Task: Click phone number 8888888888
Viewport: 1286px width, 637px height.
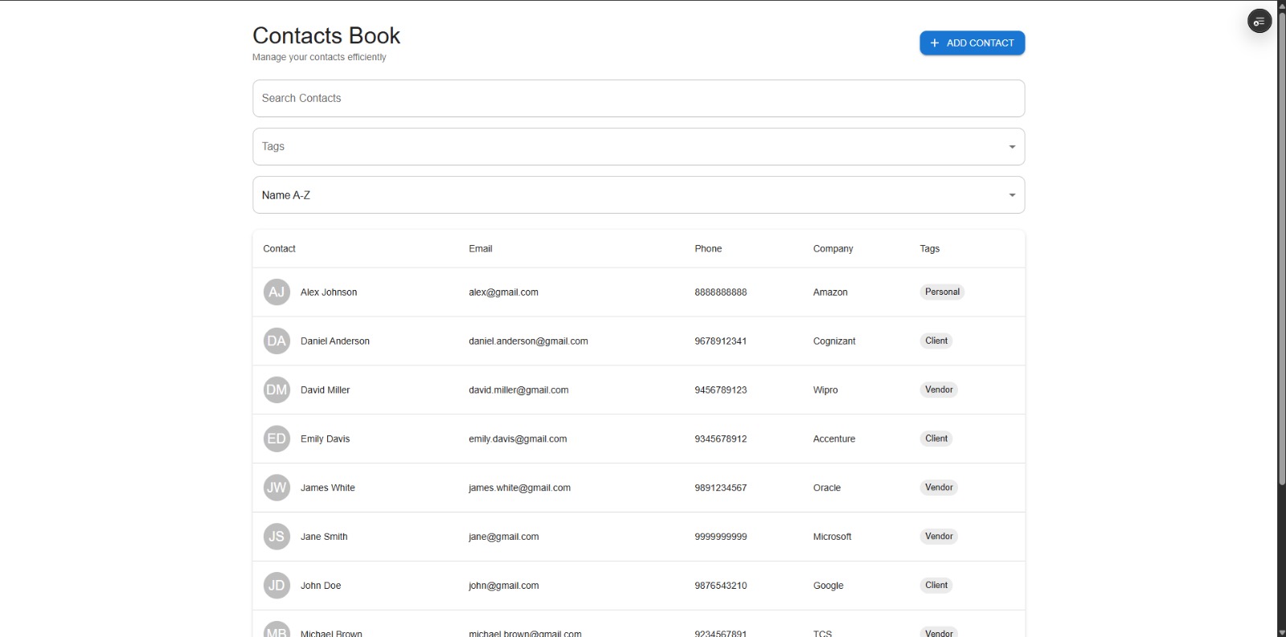Action: coord(720,292)
